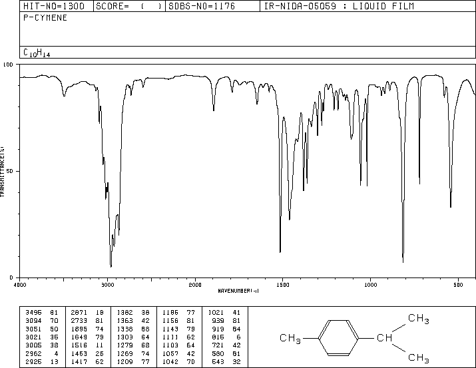This screenshot has height=368, width=476.
Task: Select peak table entry 2926
Action: pyautogui.click(x=33, y=361)
